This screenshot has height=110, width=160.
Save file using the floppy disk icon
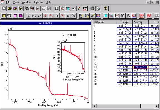click(x=21, y=8)
